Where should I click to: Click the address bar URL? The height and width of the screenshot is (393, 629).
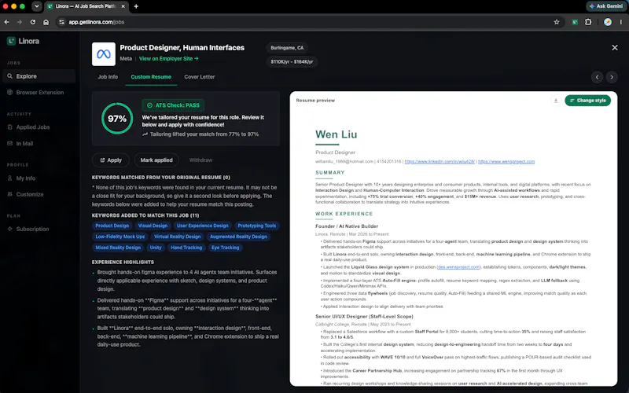point(96,22)
